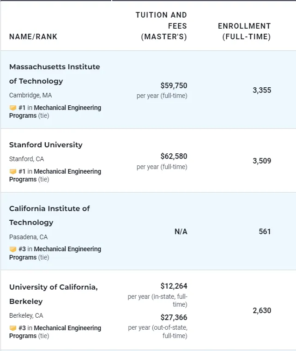Click MIT's $59,750 tuition value
296x351 pixels.
pos(174,85)
